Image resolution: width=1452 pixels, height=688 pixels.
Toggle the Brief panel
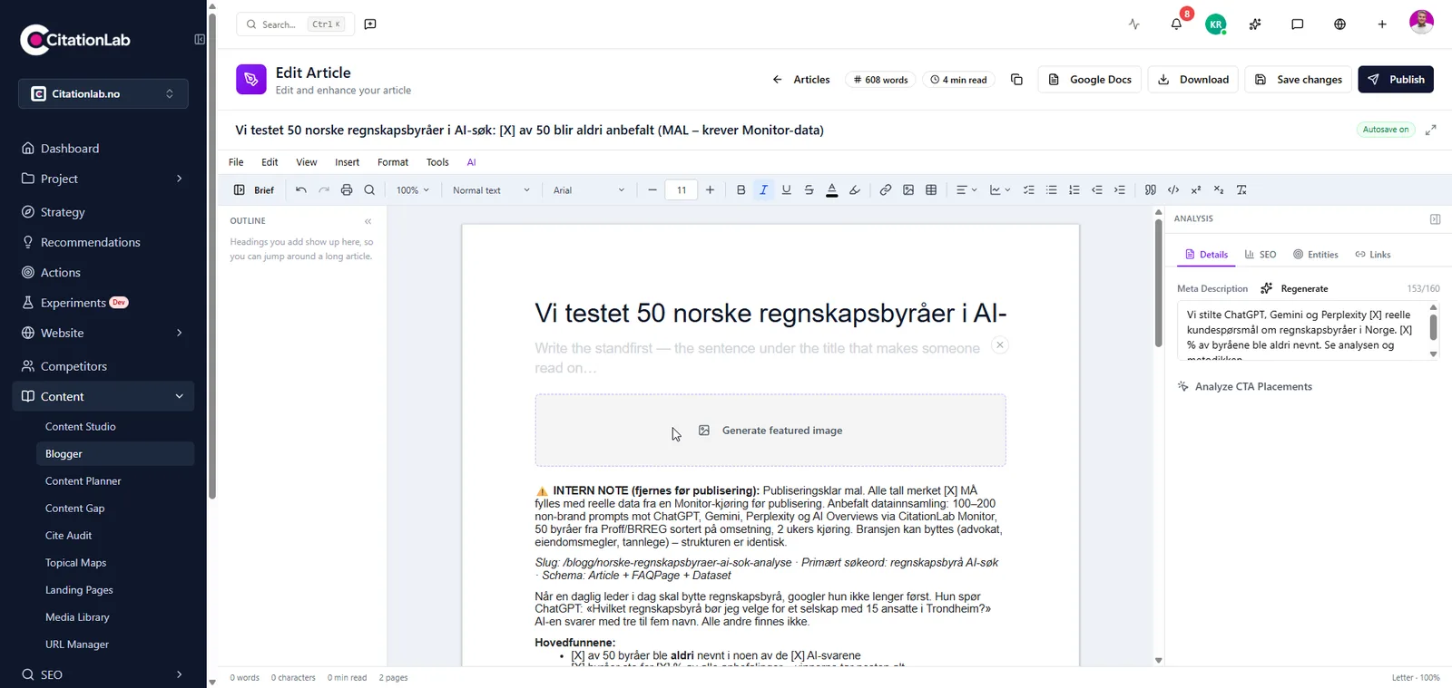point(254,190)
